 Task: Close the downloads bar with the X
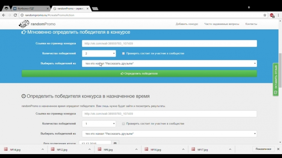point(278,149)
